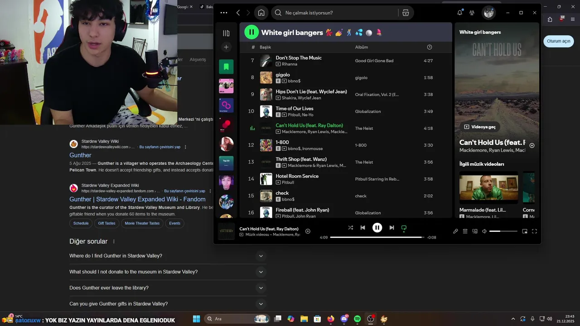Pause the White girl bangers playlist with the green button
Screen dimensions: 580x326
(x=251, y=32)
